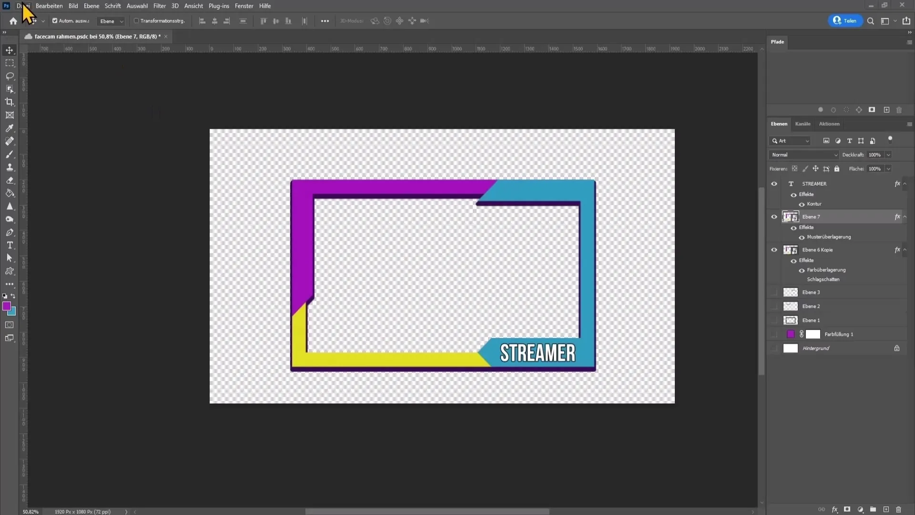The image size is (915, 515).
Task: Delete layer trash icon in Layers panel
Action: point(899,509)
